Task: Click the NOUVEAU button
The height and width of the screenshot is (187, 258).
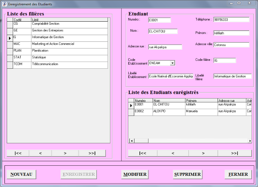Action: click(x=21, y=174)
